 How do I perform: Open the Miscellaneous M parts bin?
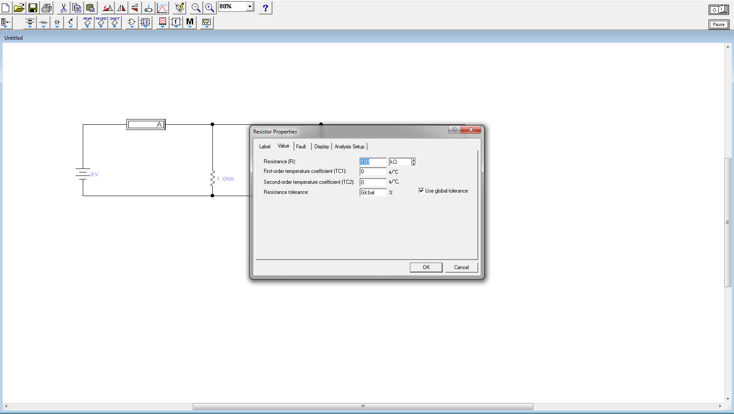click(190, 22)
